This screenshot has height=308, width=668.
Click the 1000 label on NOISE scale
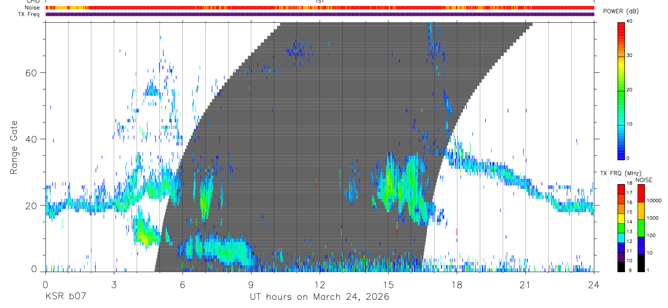pyautogui.click(x=652, y=218)
